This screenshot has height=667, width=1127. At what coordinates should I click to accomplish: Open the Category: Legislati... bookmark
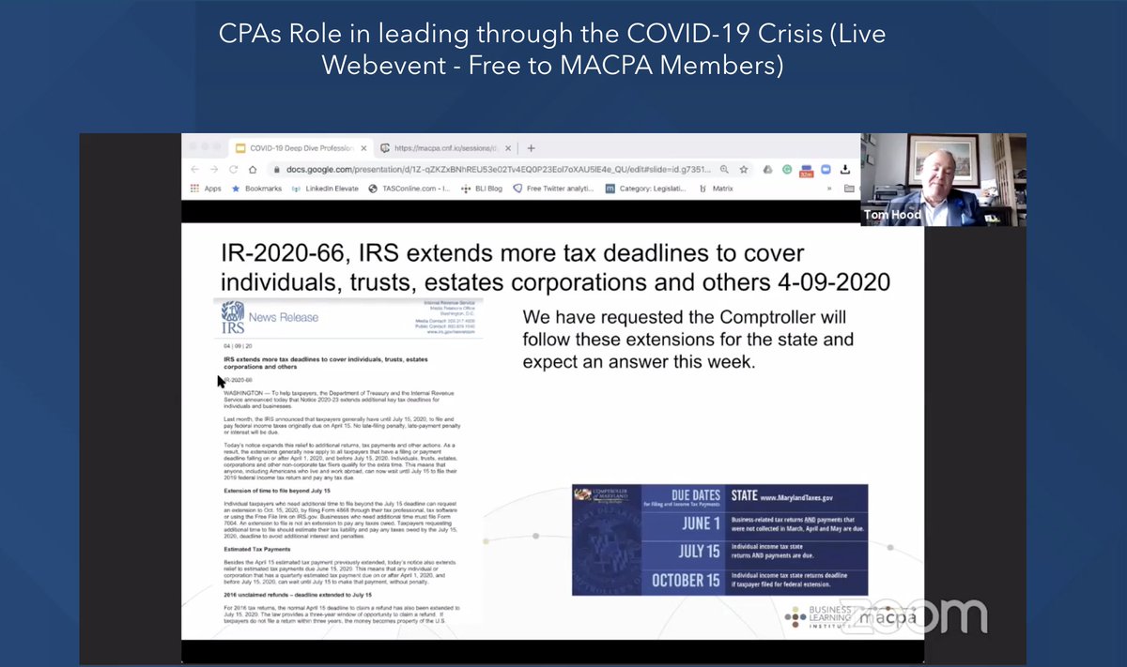tap(648, 188)
